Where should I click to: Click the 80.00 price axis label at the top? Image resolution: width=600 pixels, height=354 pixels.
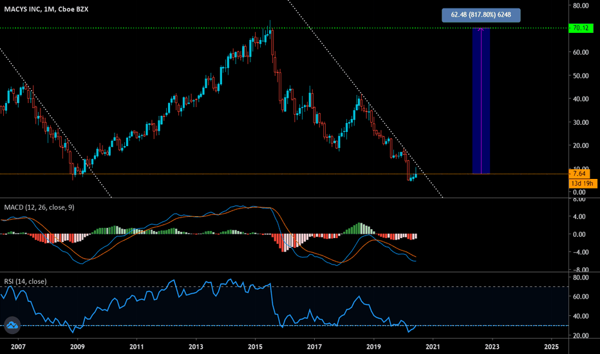pyautogui.click(x=581, y=5)
